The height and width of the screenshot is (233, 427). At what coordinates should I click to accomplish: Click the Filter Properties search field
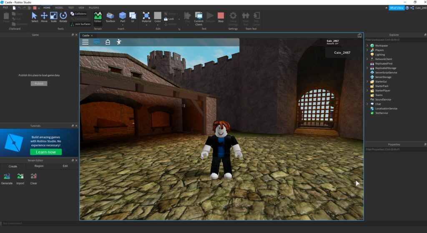coord(396,150)
